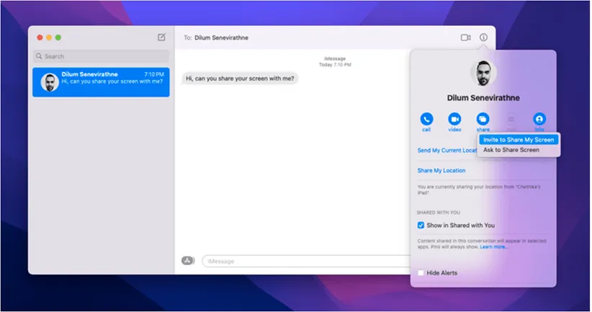Start a FaceTime video call from the toolbar
592x312 pixels.
tap(465, 37)
